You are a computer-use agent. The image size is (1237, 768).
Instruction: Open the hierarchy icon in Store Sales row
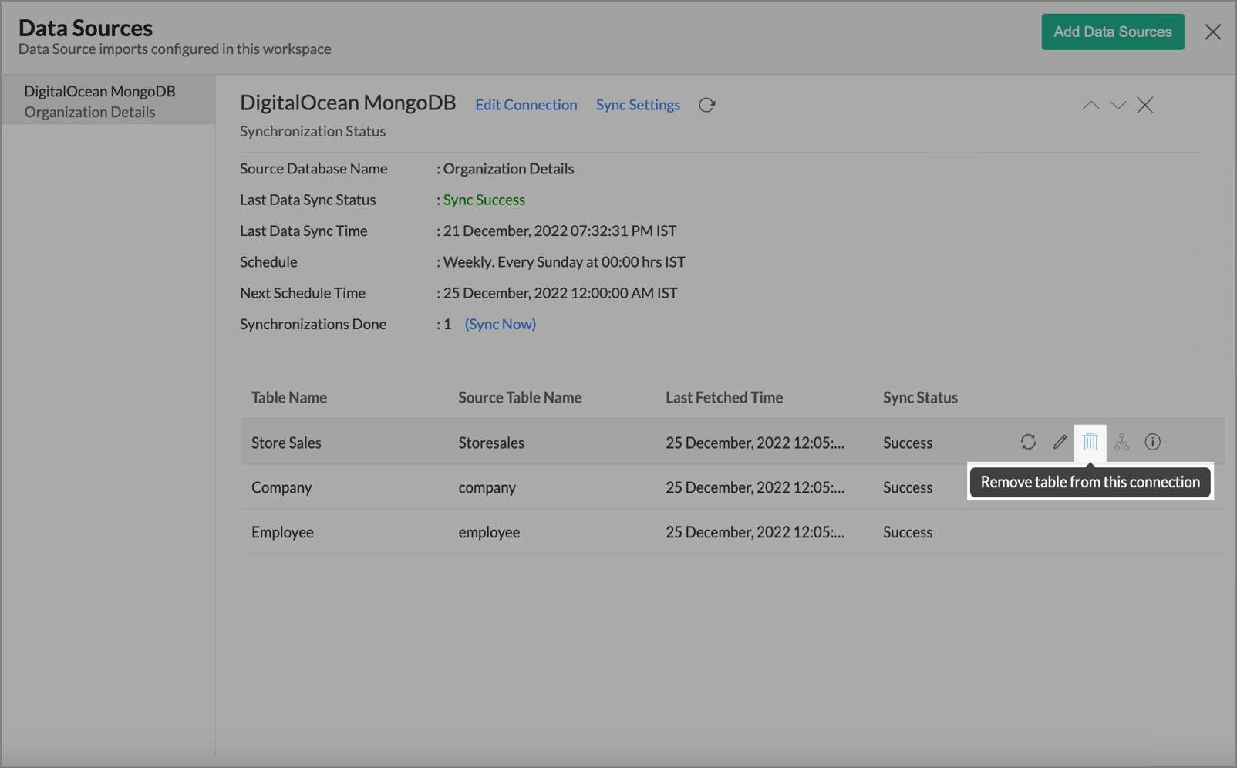click(1121, 442)
